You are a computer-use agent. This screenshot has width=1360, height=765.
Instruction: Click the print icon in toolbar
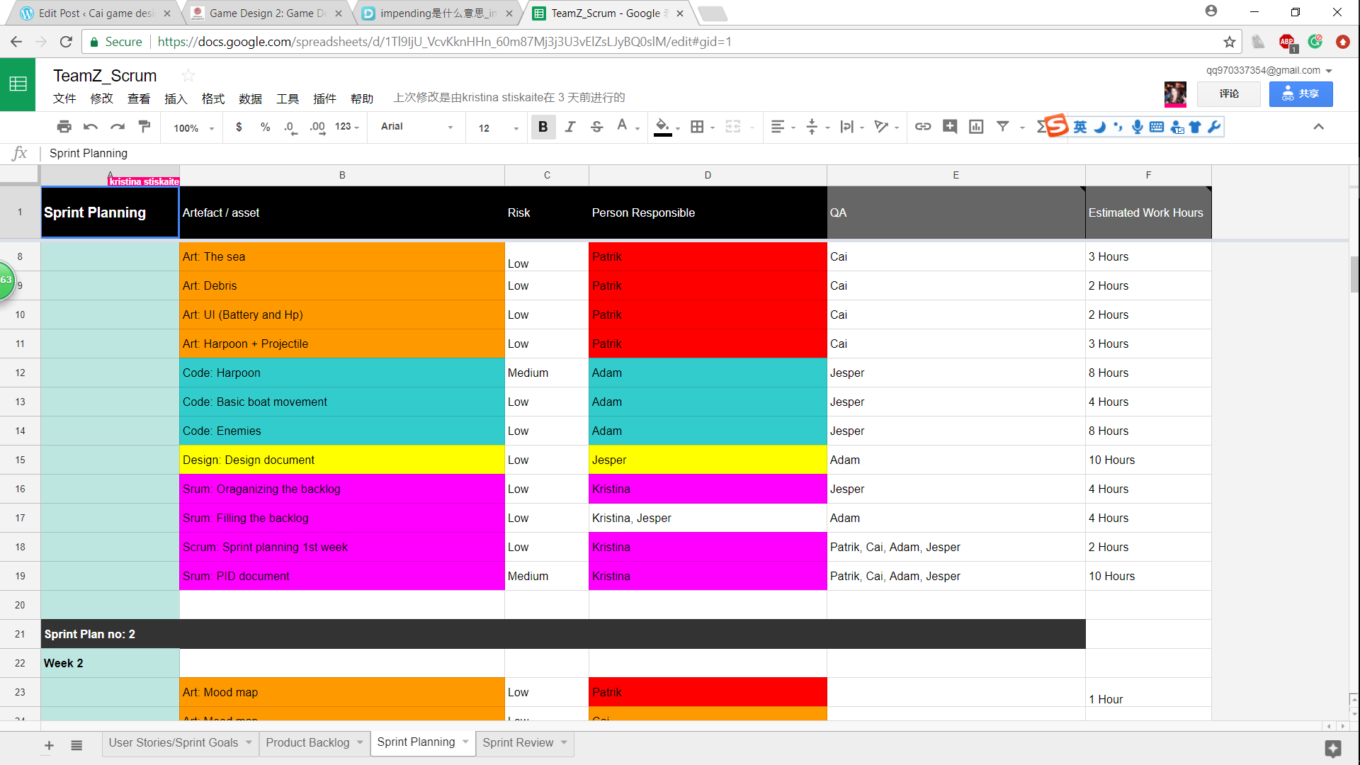point(64,127)
